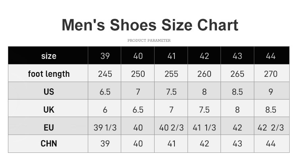Click the PRODUCT PARAMETER subtitle text
Image resolution: width=298 pixels, height=164 pixels.
pos(149,41)
